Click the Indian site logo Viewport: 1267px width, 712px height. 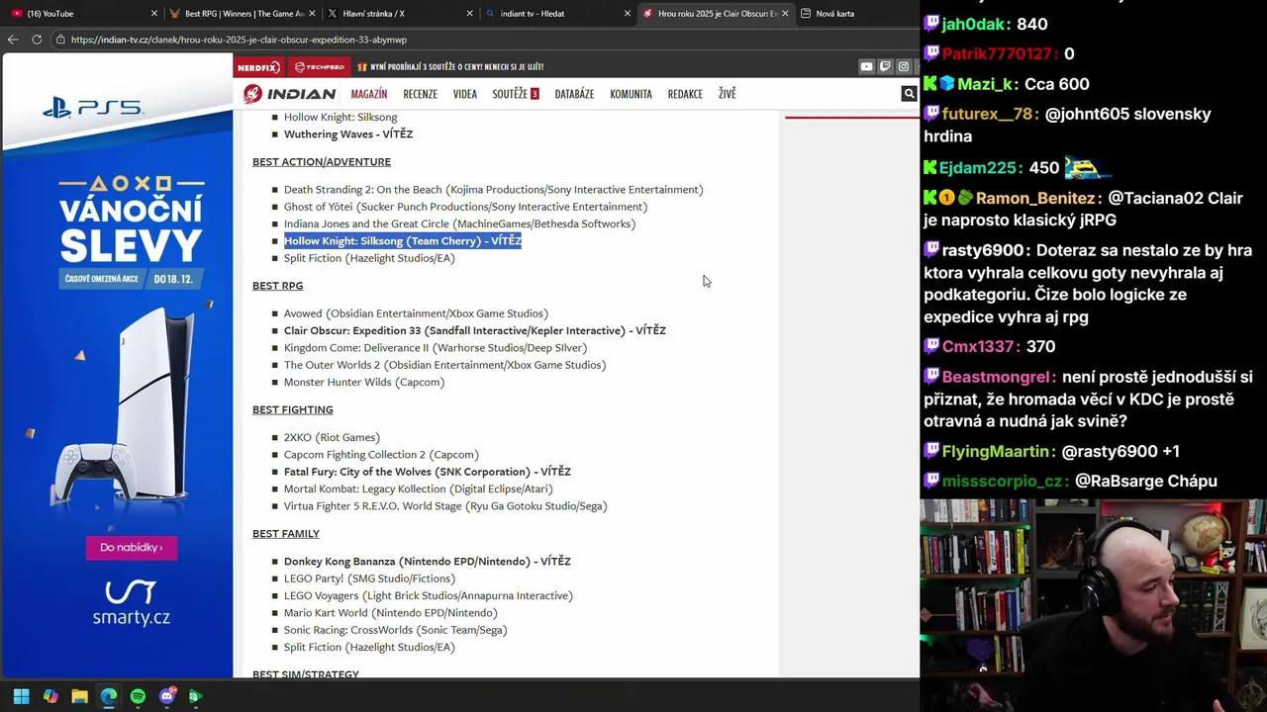pos(289,94)
